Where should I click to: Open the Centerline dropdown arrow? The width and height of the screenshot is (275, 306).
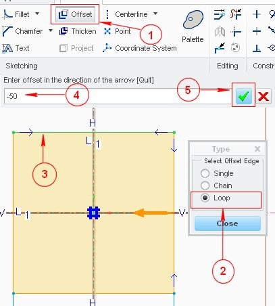tap(155, 14)
